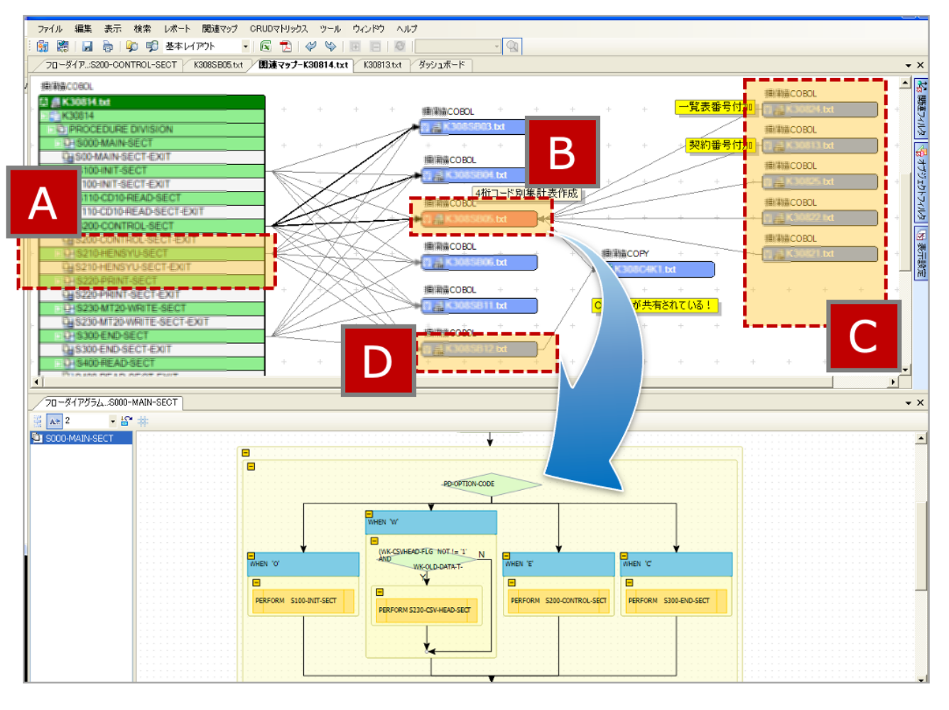Click the layout window icon before 基本レイアウト
949x710 pixels.
tap(151, 46)
